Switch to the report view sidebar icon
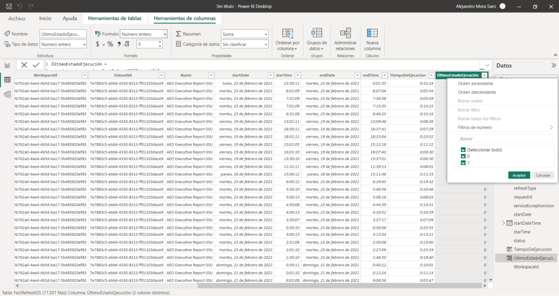 pos(8,65)
